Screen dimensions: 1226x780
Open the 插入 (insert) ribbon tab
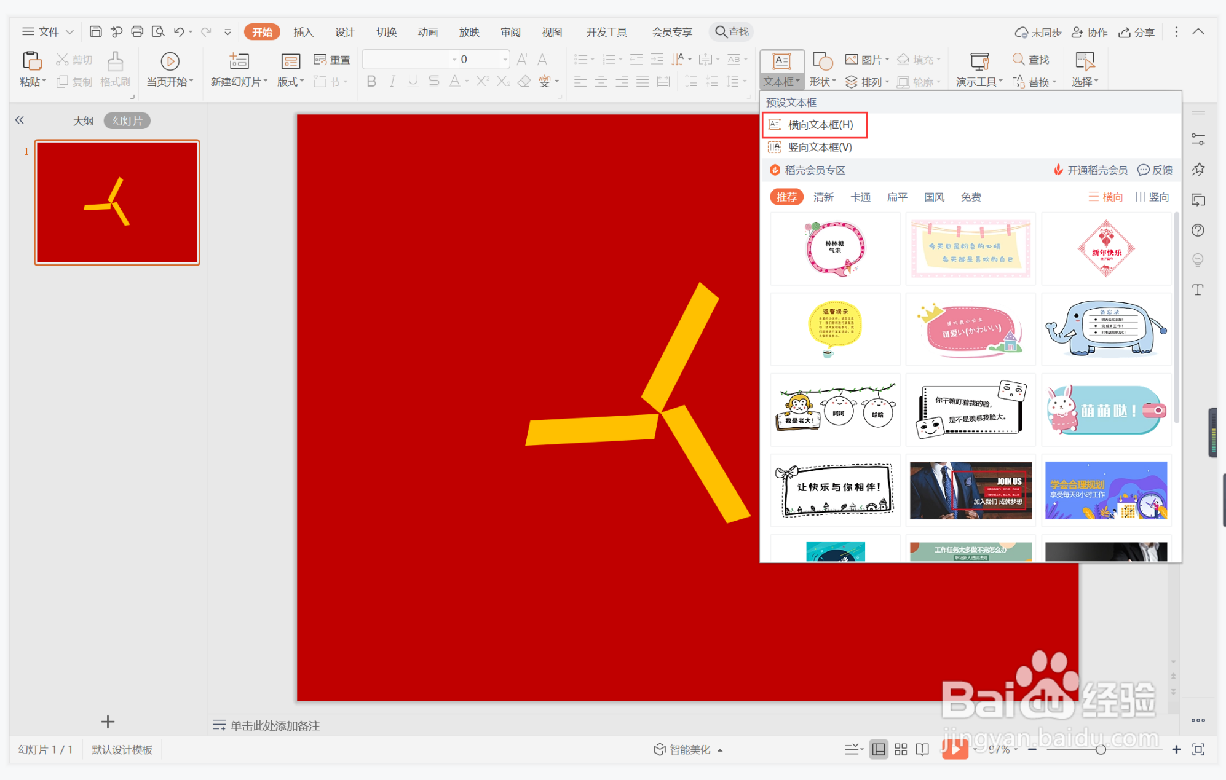click(x=303, y=32)
